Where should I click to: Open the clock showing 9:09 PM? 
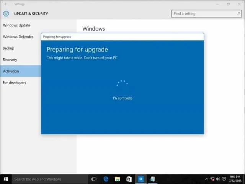(x=235, y=179)
